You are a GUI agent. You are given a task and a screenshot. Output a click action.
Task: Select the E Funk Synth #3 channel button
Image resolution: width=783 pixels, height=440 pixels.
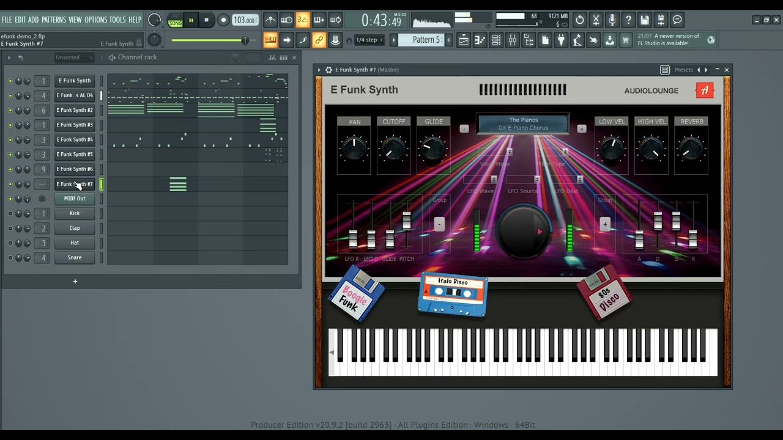tap(75, 125)
